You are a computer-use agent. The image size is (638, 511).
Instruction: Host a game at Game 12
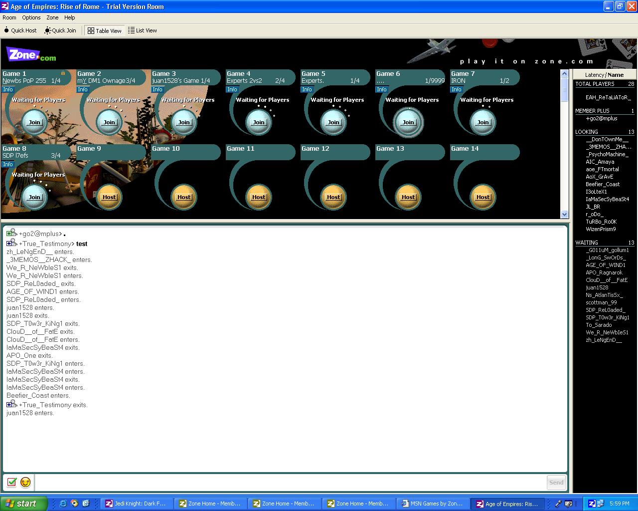[x=333, y=197]
